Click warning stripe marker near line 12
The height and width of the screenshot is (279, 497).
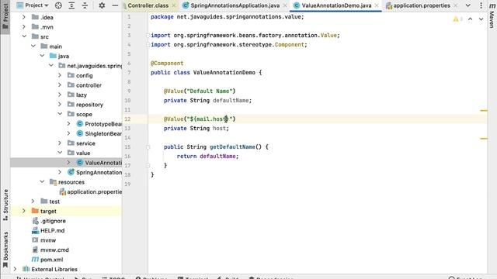[x=484, y=110]
